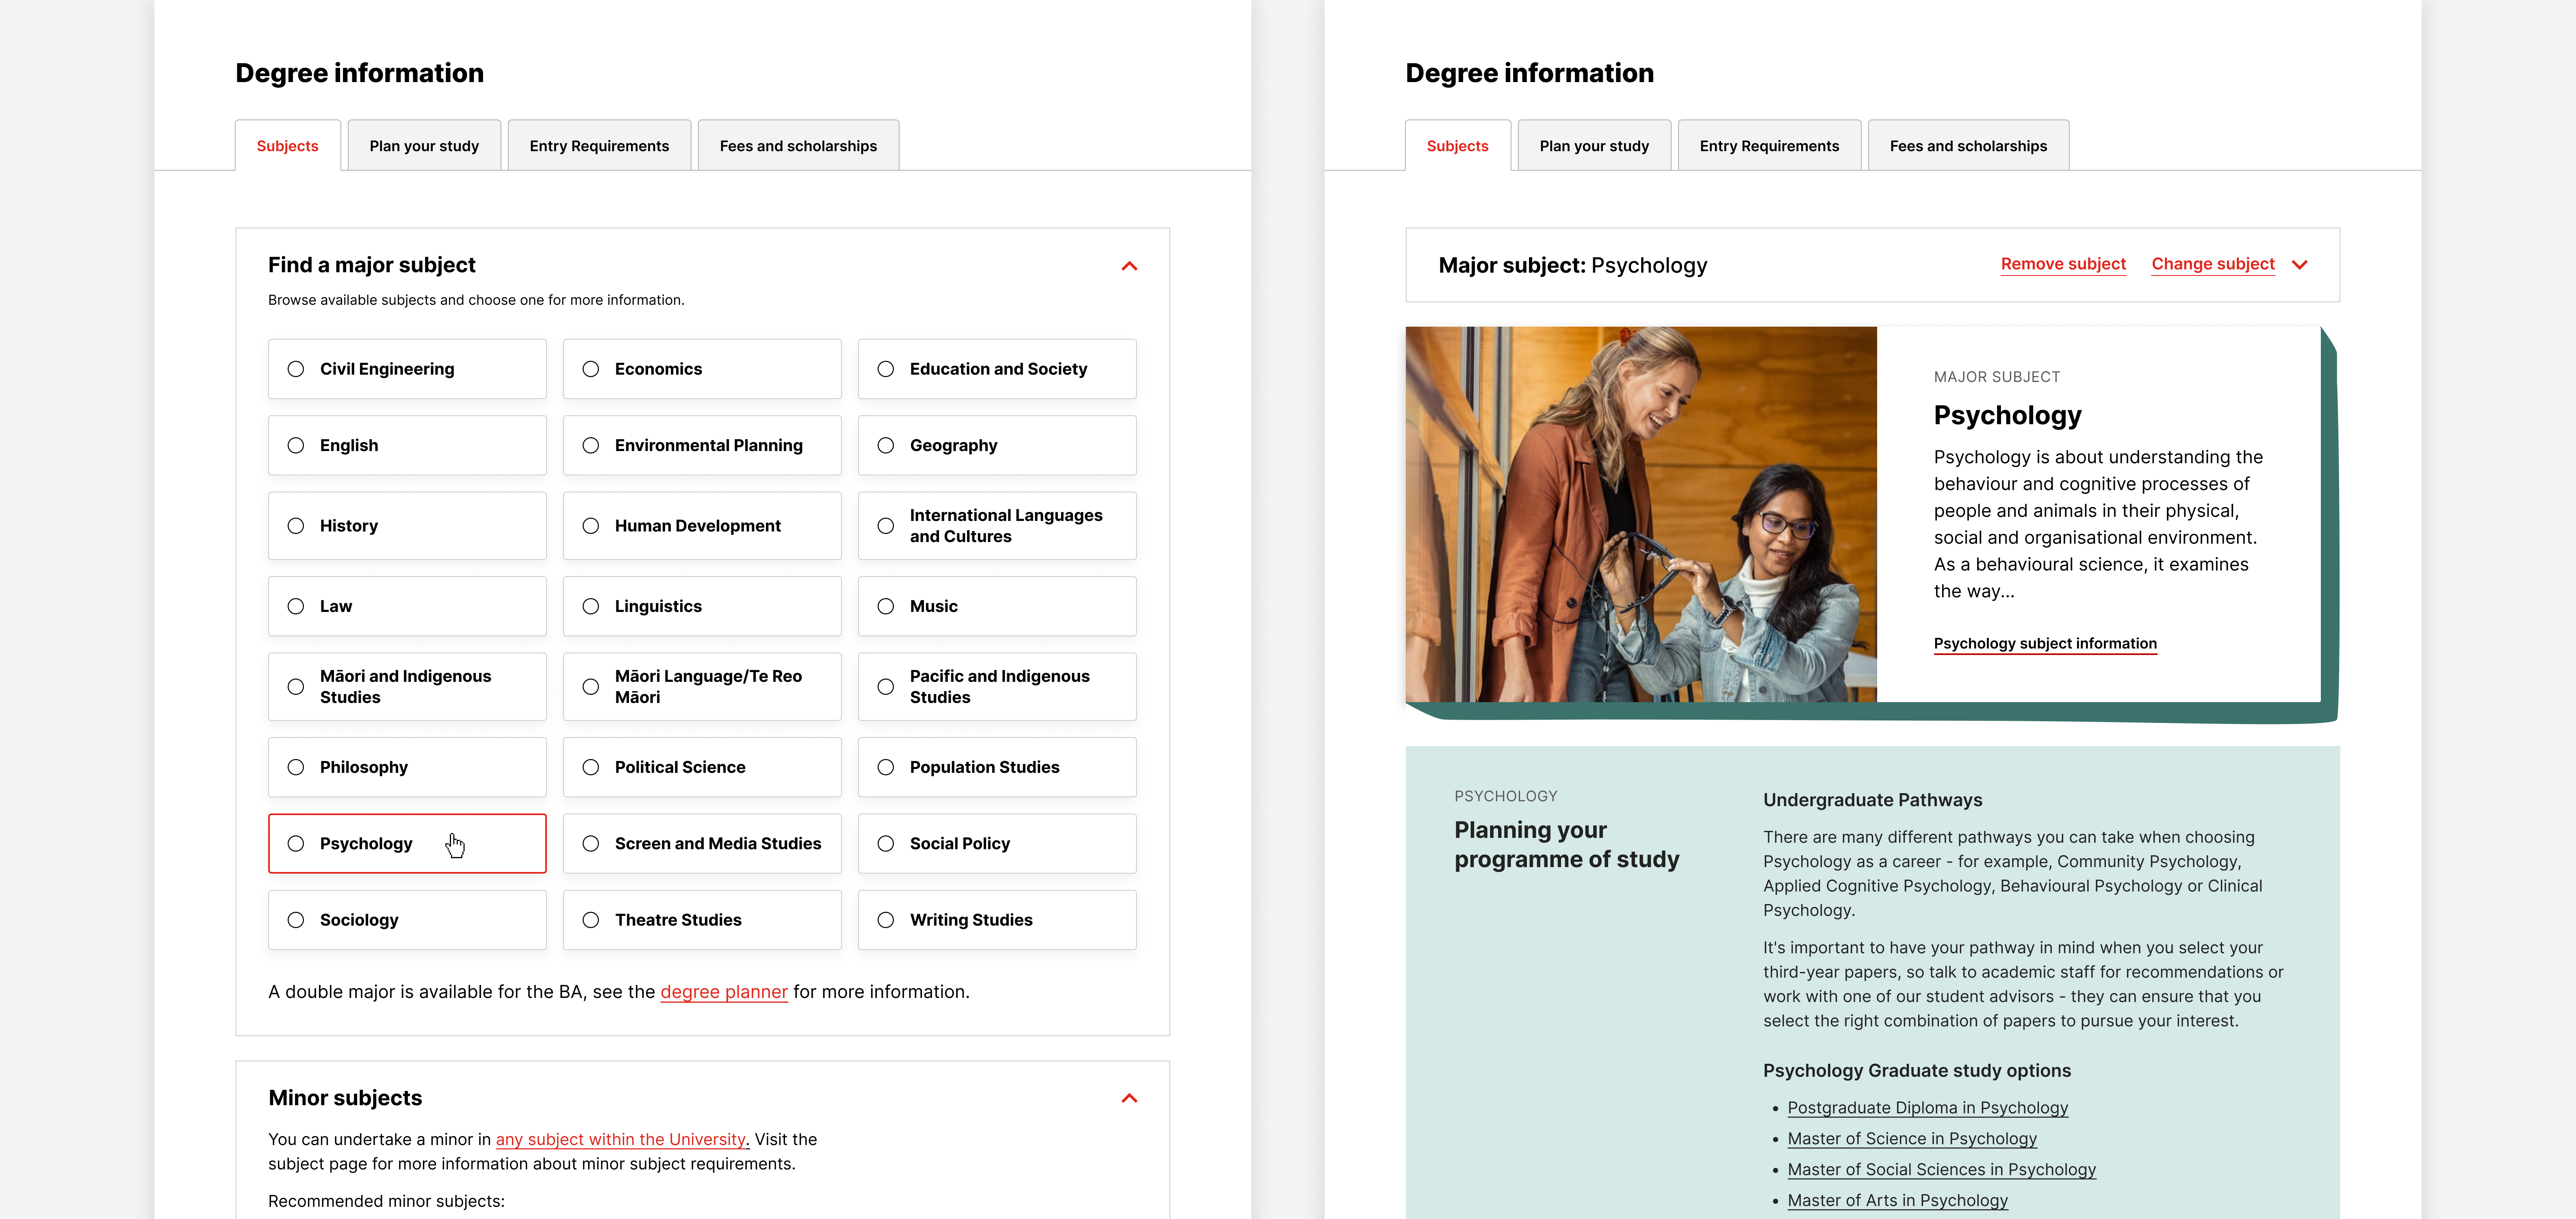This screenshot has height=1219, width=2576.
Task: Click 'Recommended minor subjects:' text
Action: click(386, 1201)
